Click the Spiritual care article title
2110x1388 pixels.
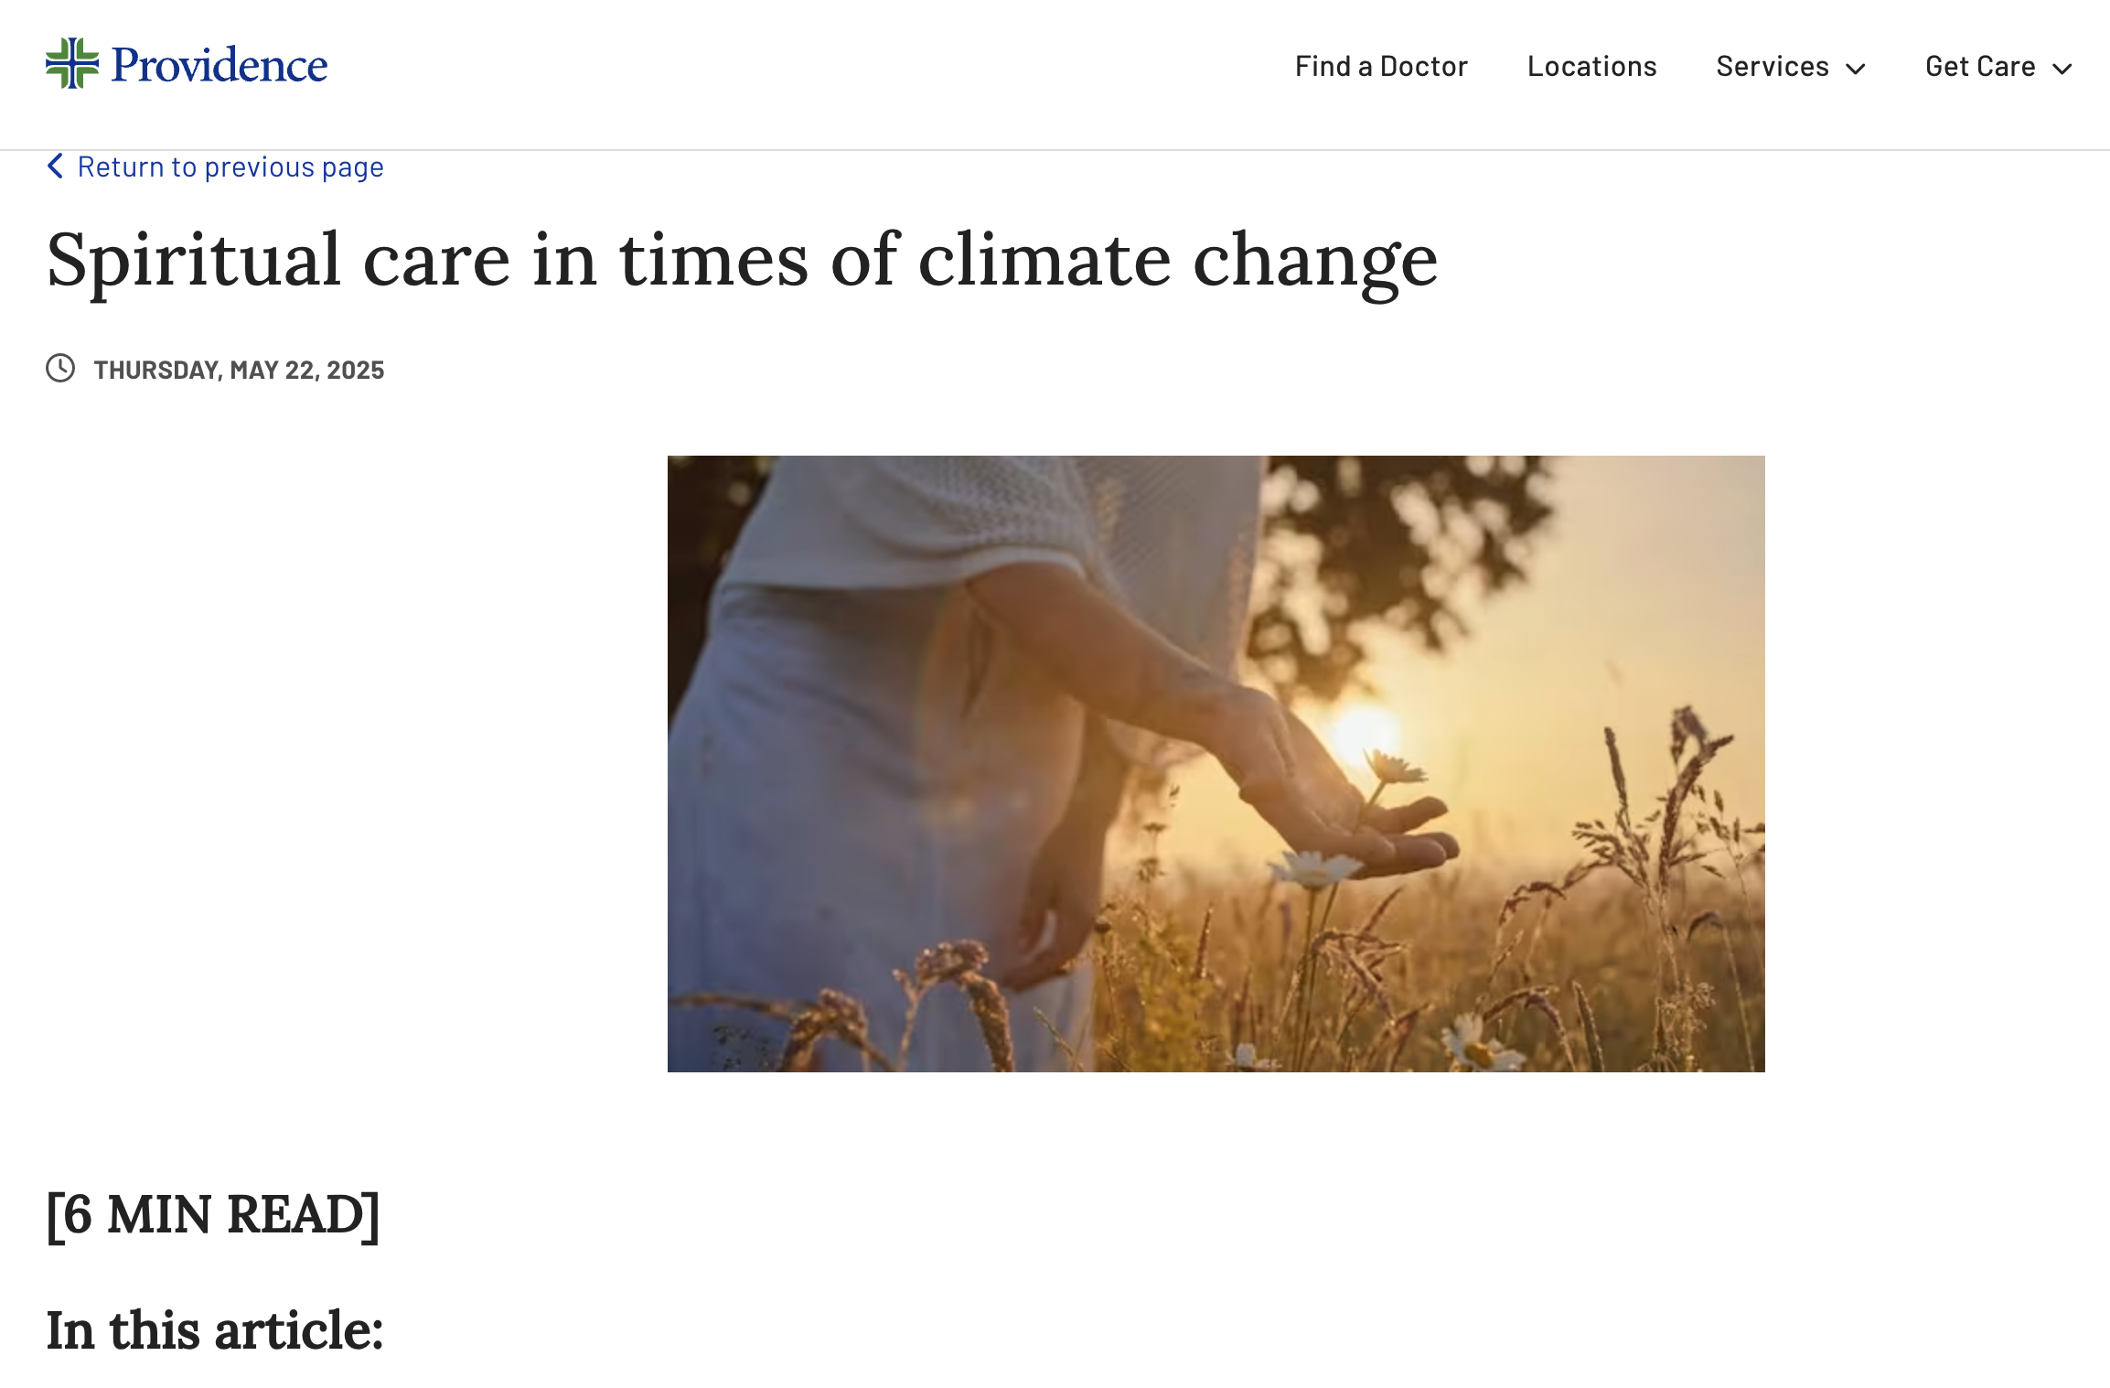pyautogui.click(x=742, y=260)
